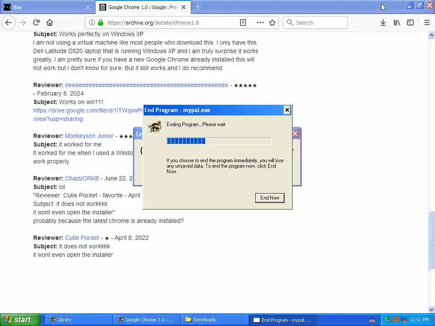Screen dimensions: 435x326
Task: Open Monkeyson Junior reviewer profile
Action: tap(89, 136)
